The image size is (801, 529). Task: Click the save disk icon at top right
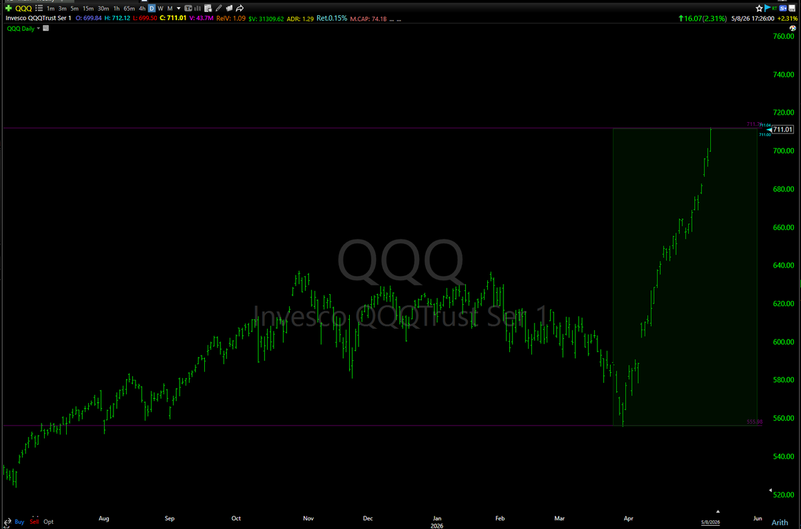click(x=792, y=9)
